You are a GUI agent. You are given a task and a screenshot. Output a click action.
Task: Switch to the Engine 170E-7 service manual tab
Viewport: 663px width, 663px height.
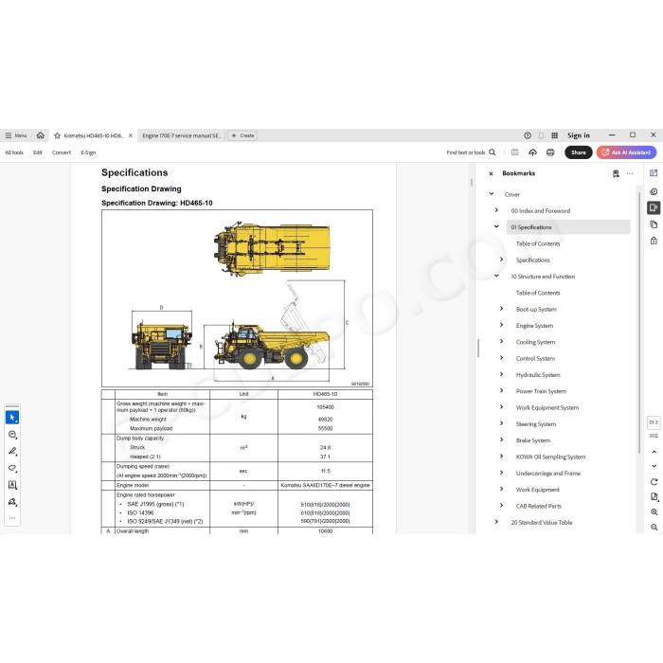click(181, 135)
